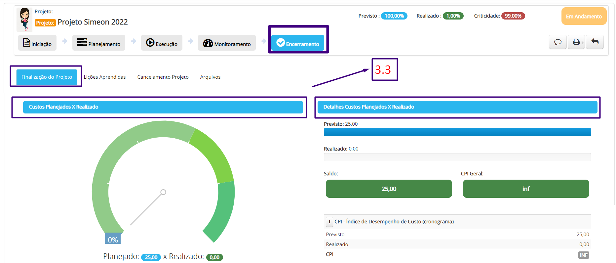Screen dimensions: 616x263
Task: Click the CPI Geral inf box
Action: tap(526, 189)
